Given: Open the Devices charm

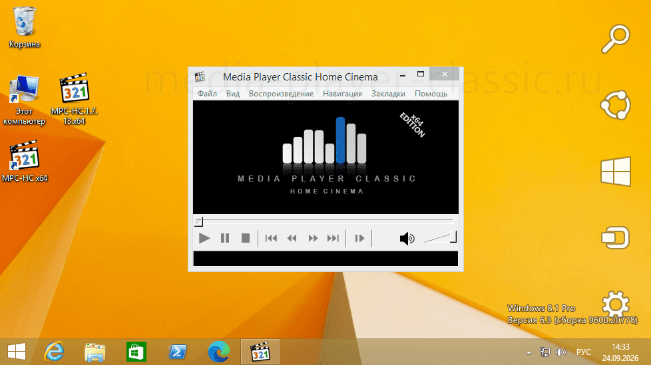Looking at the screenshot, I should pyautogui.click(x=616, y=237).
